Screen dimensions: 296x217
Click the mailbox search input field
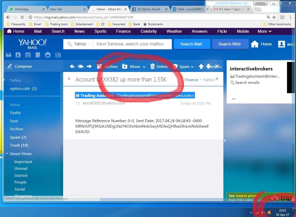(132, 44)
